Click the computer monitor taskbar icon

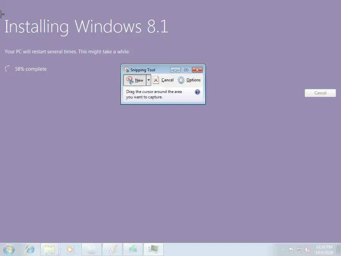pyautogui.click(x=153, y=249)
